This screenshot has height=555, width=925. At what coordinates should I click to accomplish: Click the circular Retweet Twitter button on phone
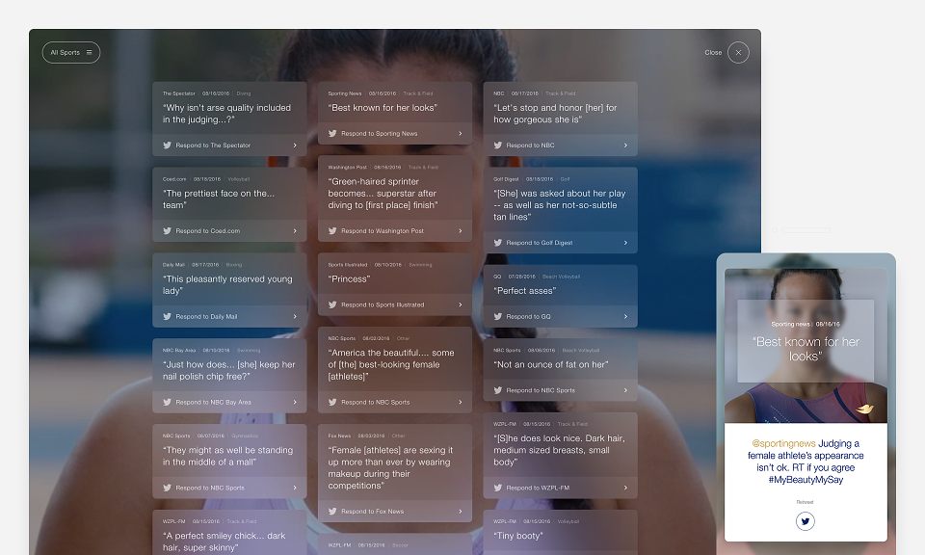coord(805,521)
